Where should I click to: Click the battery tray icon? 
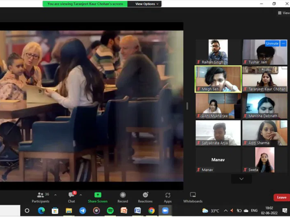point(239,210)
